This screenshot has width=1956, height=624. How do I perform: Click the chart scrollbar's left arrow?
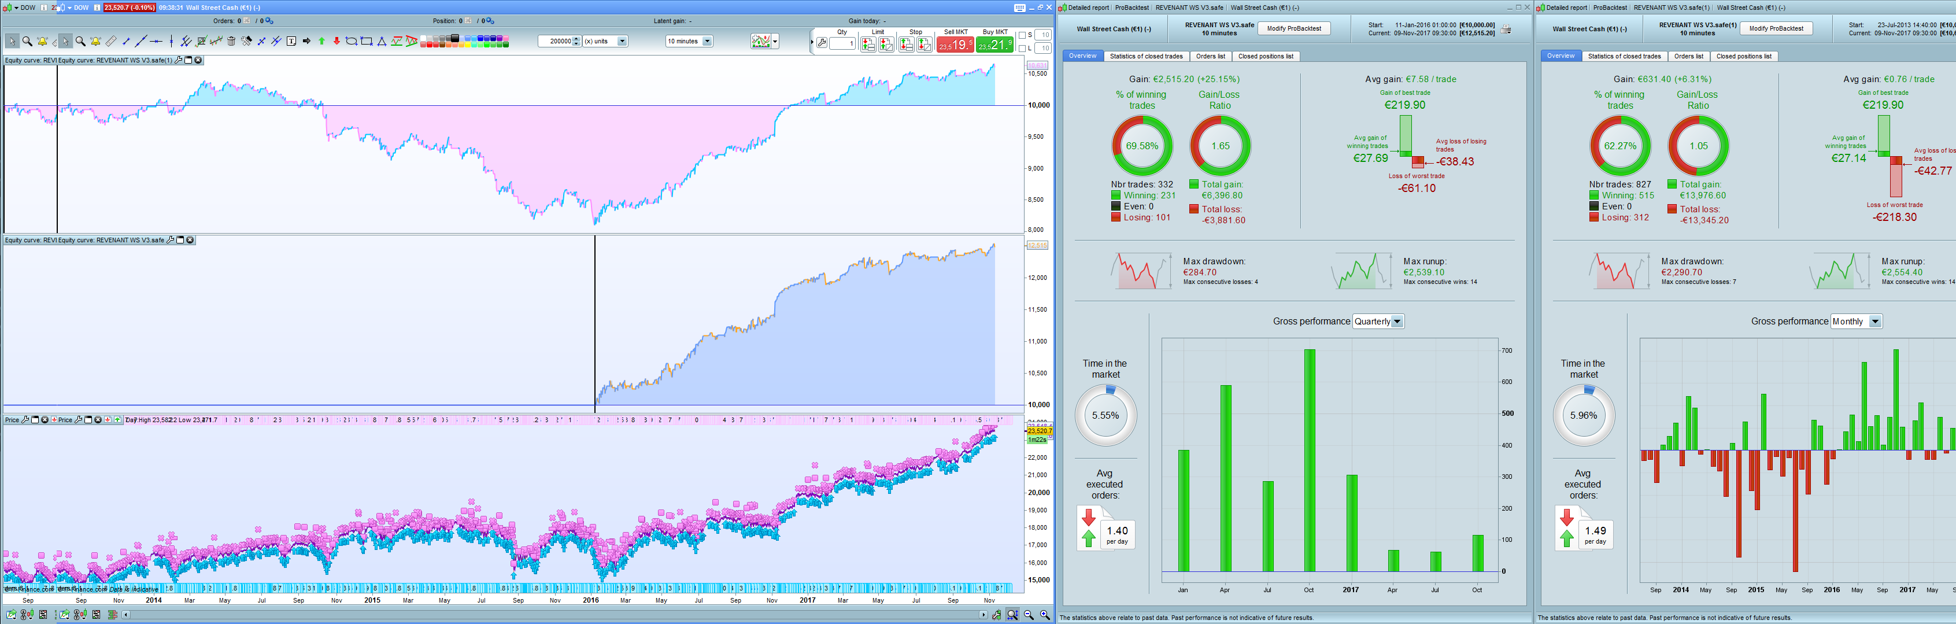click(126, 615)
